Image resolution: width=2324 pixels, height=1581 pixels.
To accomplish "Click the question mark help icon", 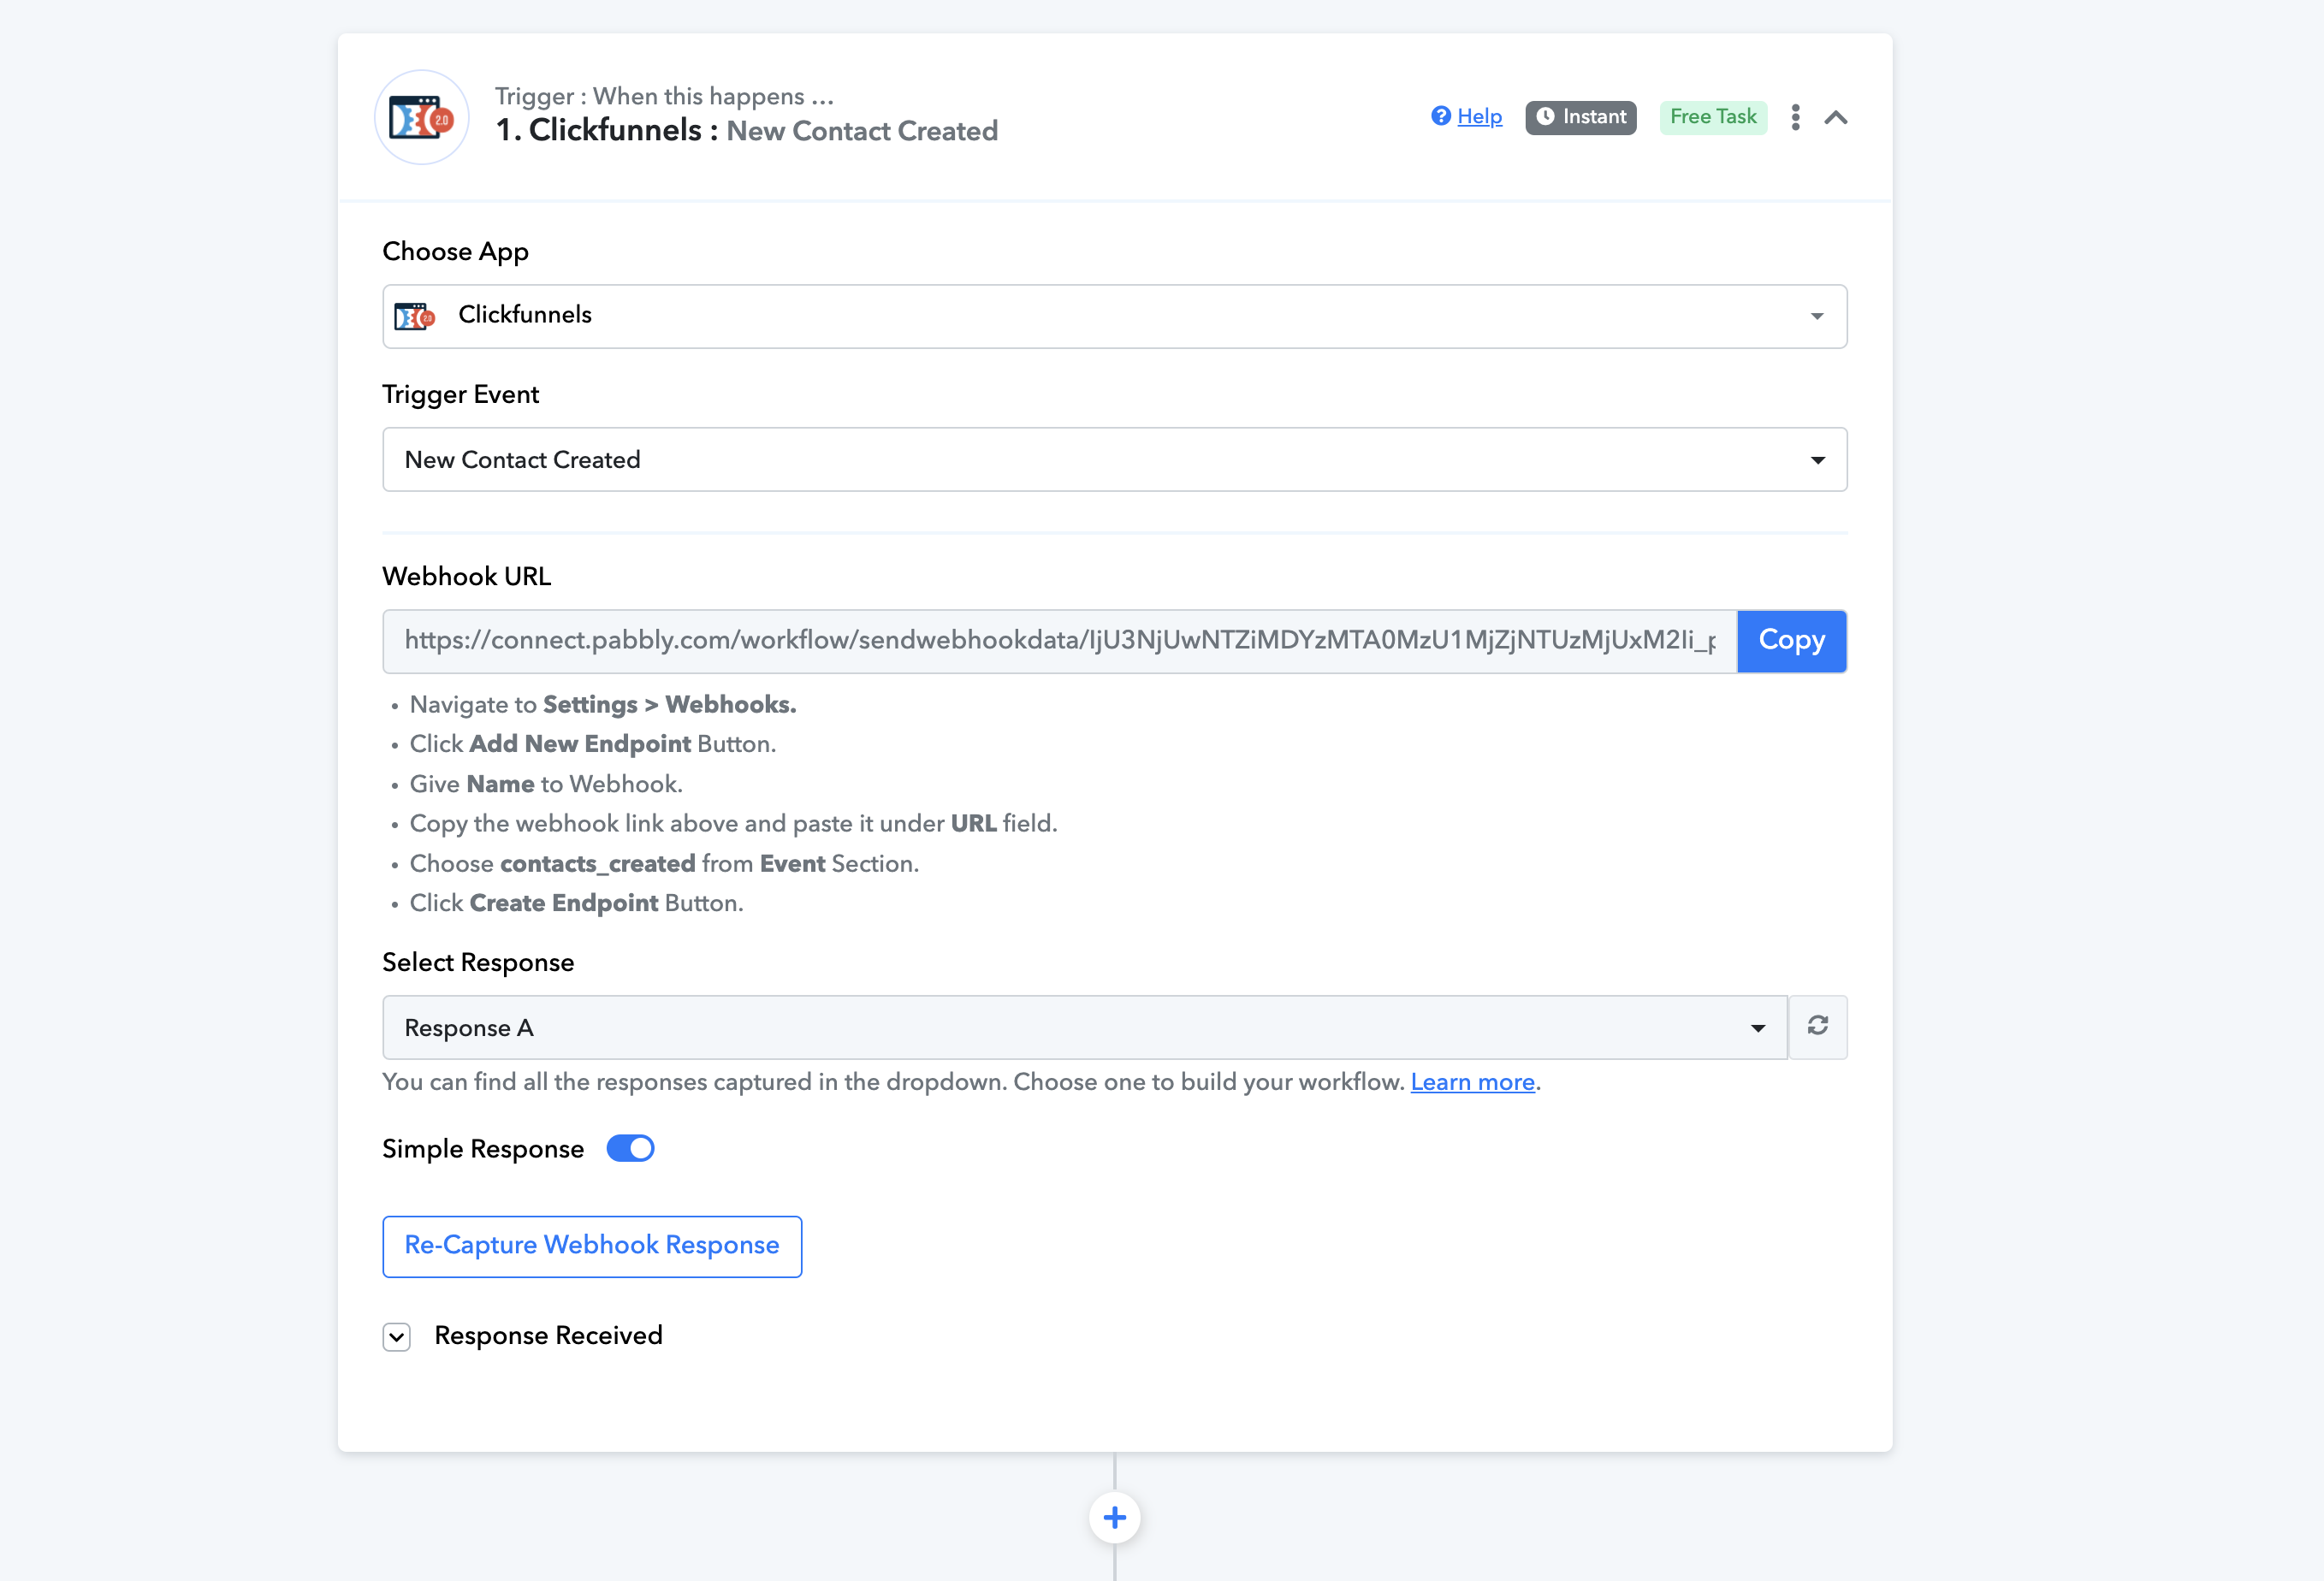I will [1440, 116].
